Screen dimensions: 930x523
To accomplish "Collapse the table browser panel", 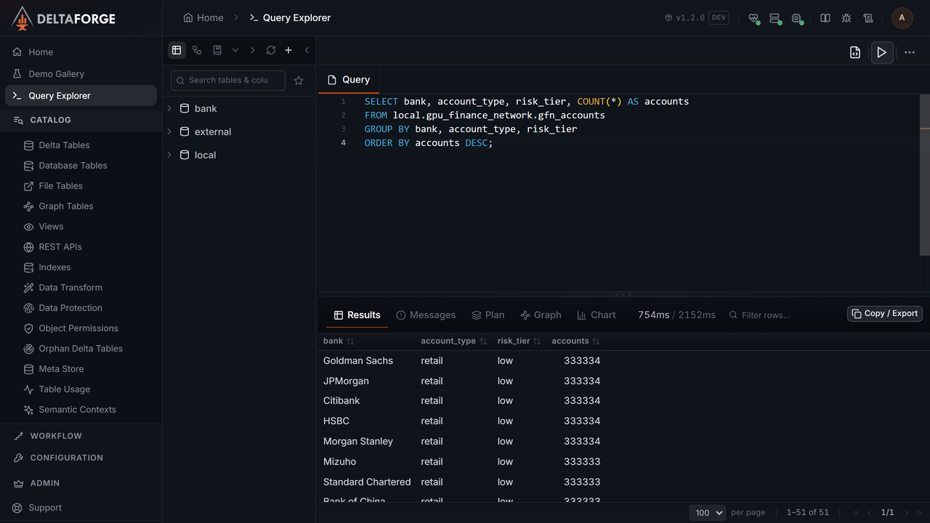I will [307, 50].
